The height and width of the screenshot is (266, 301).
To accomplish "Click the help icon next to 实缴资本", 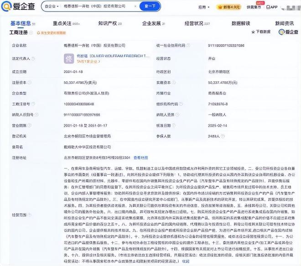I will [174, 83].
